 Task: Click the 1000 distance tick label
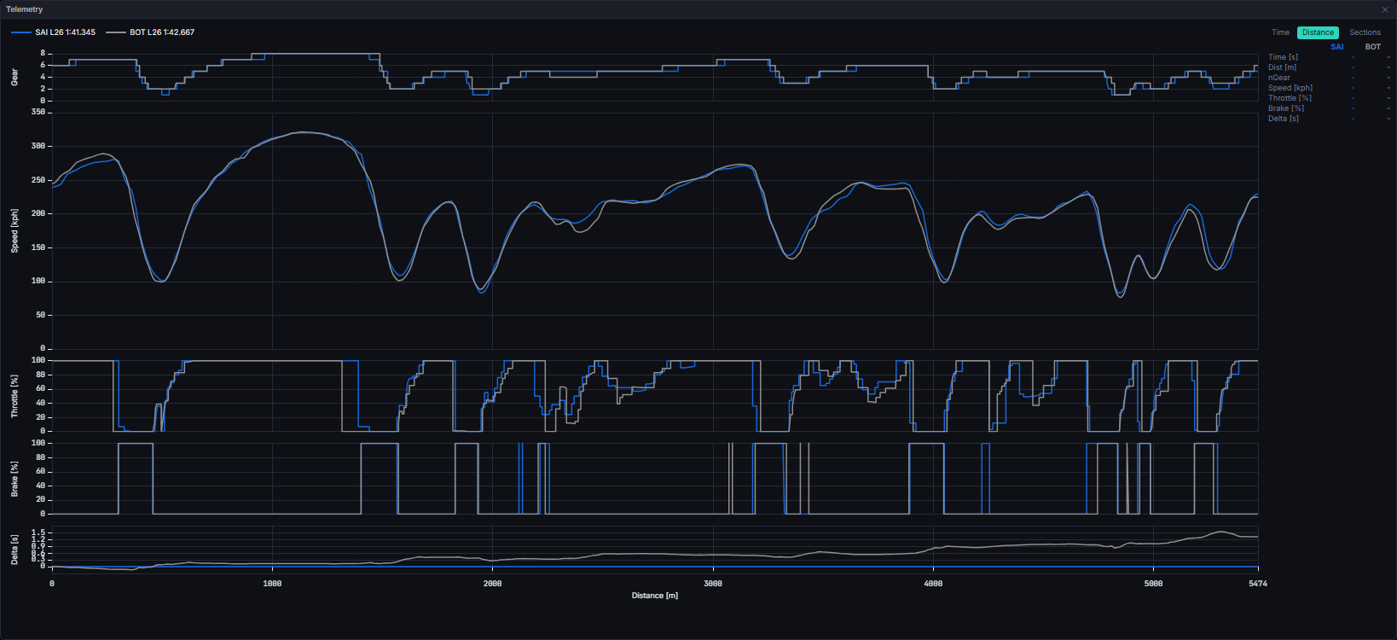(272, 584)
